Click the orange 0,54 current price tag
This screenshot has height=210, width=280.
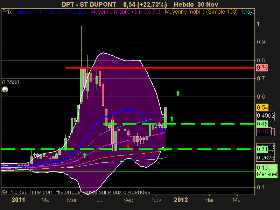(262, 107)
